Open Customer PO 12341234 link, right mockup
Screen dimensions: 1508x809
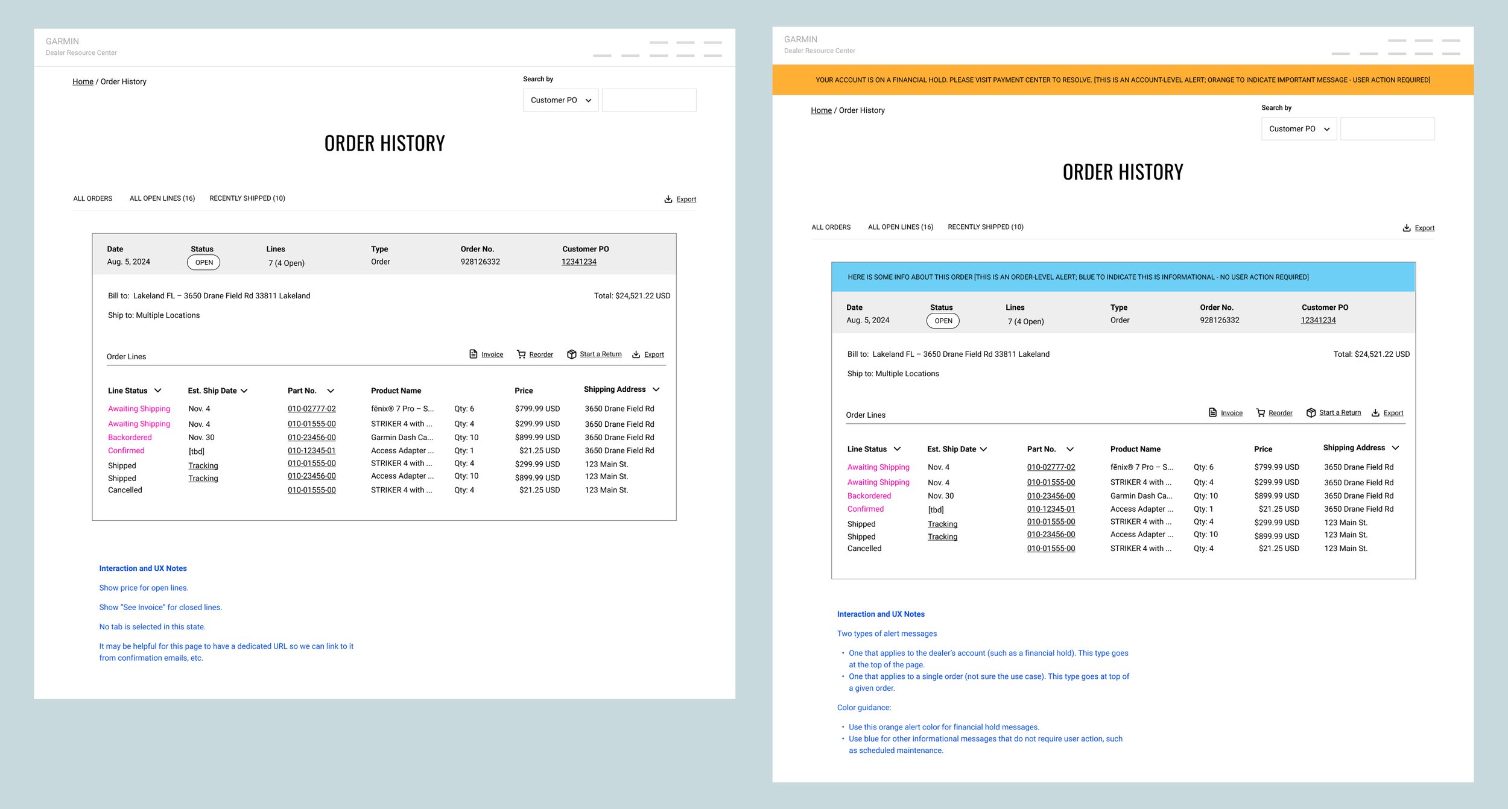1318,320
